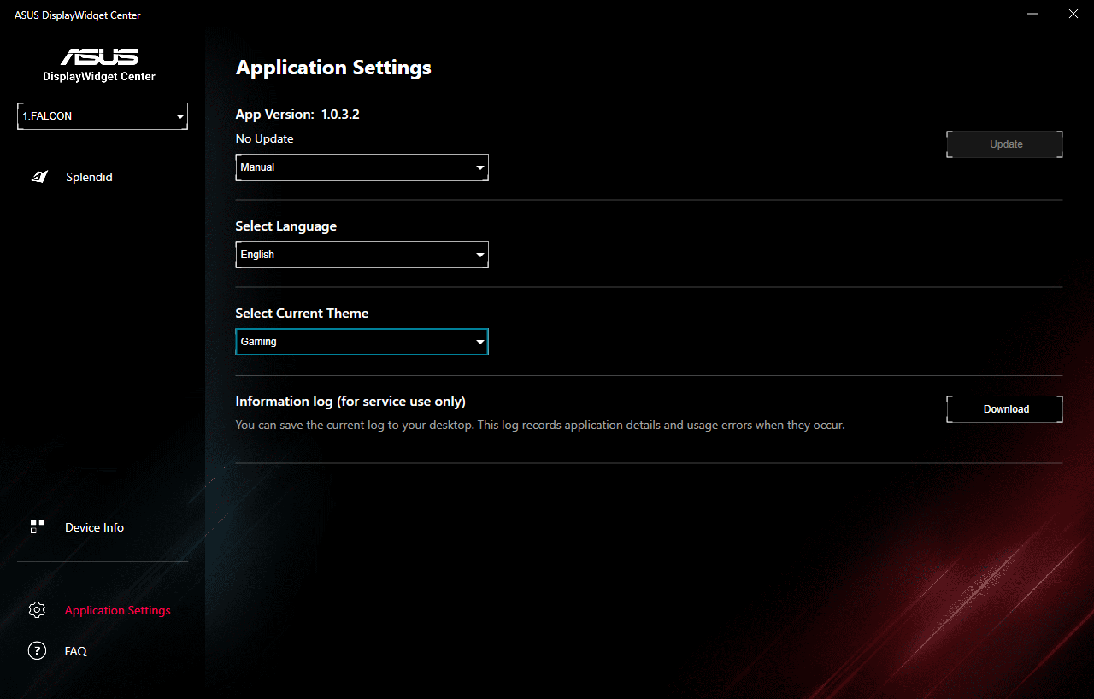Viewport: 1094px width, 699px height.
Task: Navigate to the FAQ section
Action: [x=75, y=650]
